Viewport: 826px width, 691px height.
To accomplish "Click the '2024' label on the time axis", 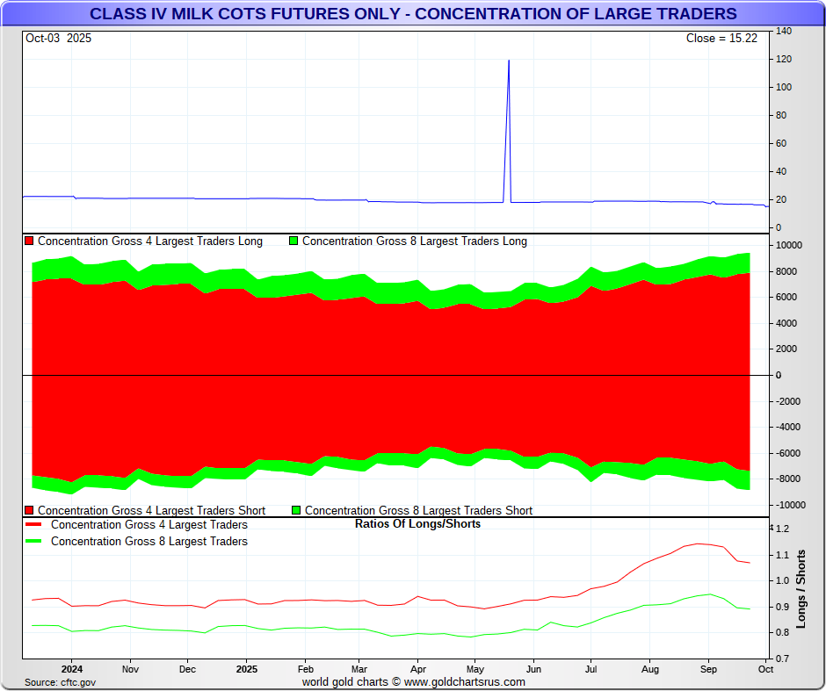I will point(72,669).
